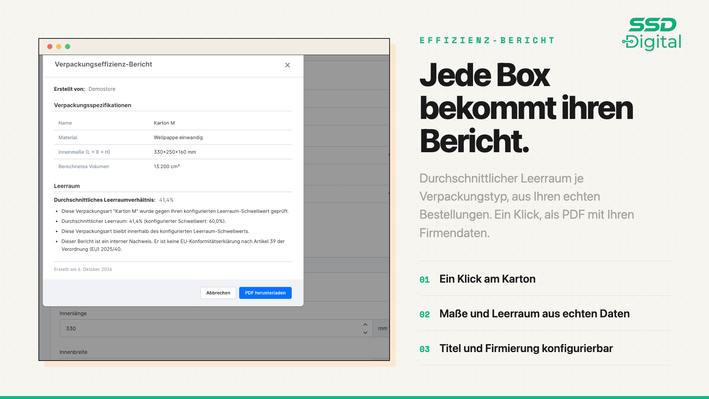Image resolution: width=709 pixels, height=399 pixels.
Task: Click the 'Verpackungsspezifikationen' section heading
Action: tap(93, 105)
